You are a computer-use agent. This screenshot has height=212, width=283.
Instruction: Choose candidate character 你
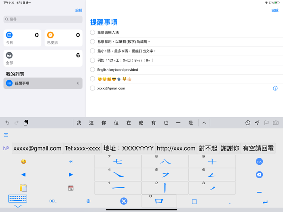tap(104, 123)
